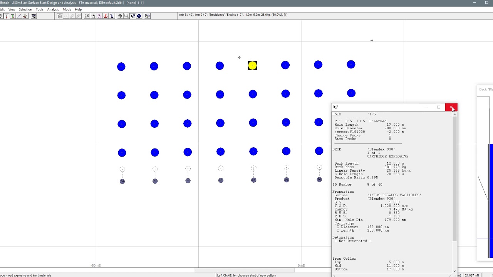Click the 'Linear Density' line

point(372,170)
